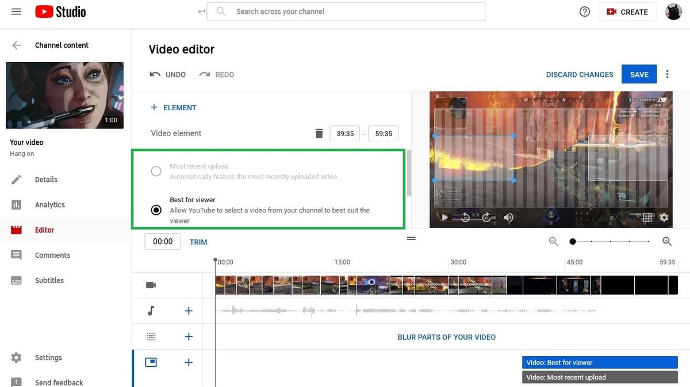Click the 30:00 timeline ruler mark

(x=458, y=262)
